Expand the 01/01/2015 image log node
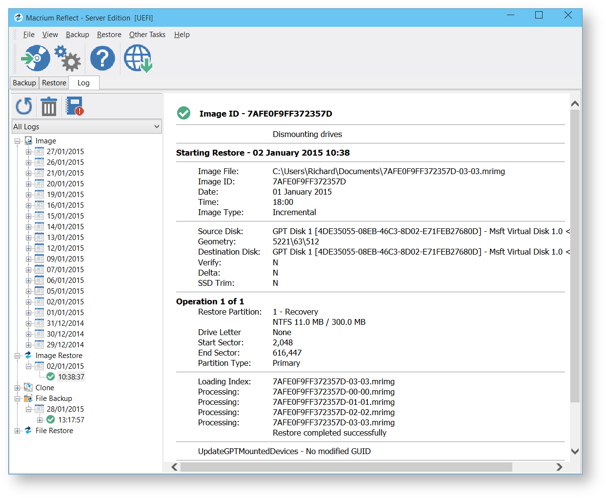 pos(28,313)
